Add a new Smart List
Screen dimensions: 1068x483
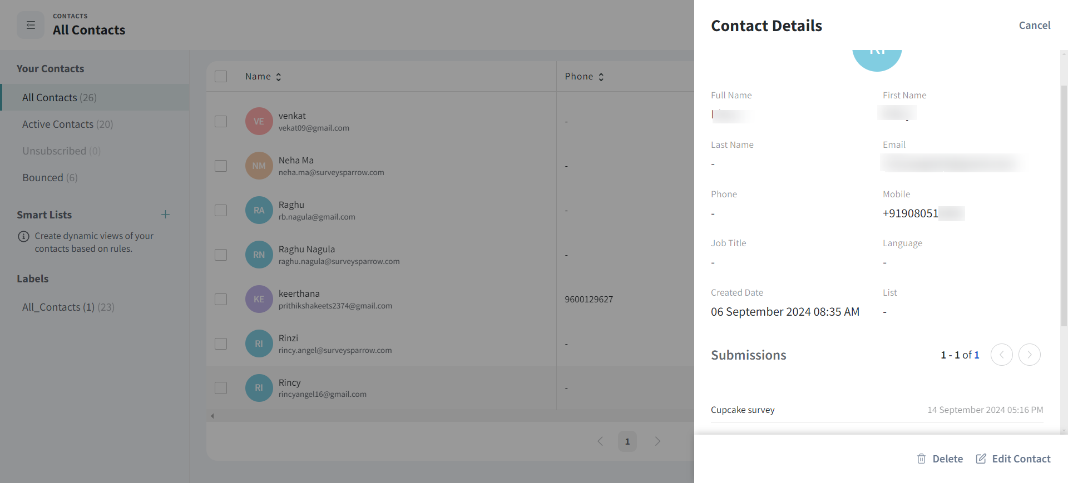click(165, 215)
